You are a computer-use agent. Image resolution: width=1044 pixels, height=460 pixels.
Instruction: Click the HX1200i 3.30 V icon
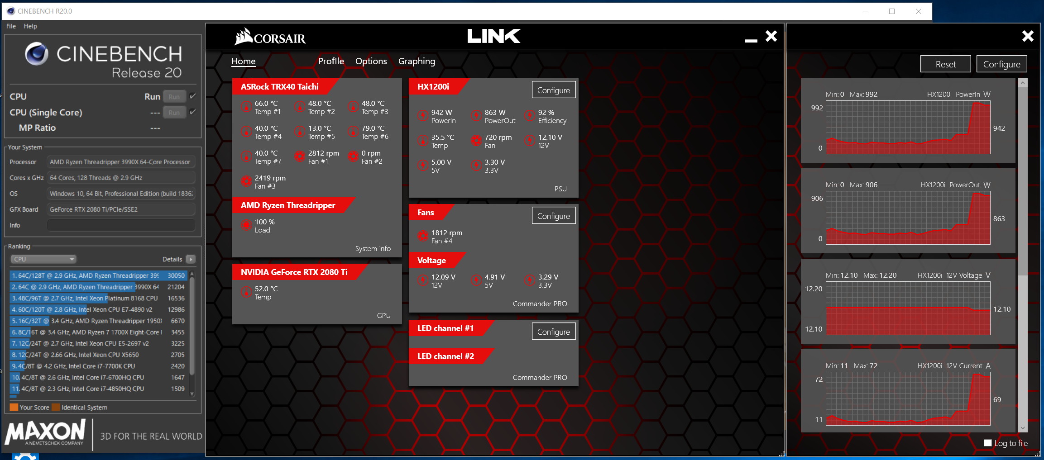coord(476,166)
